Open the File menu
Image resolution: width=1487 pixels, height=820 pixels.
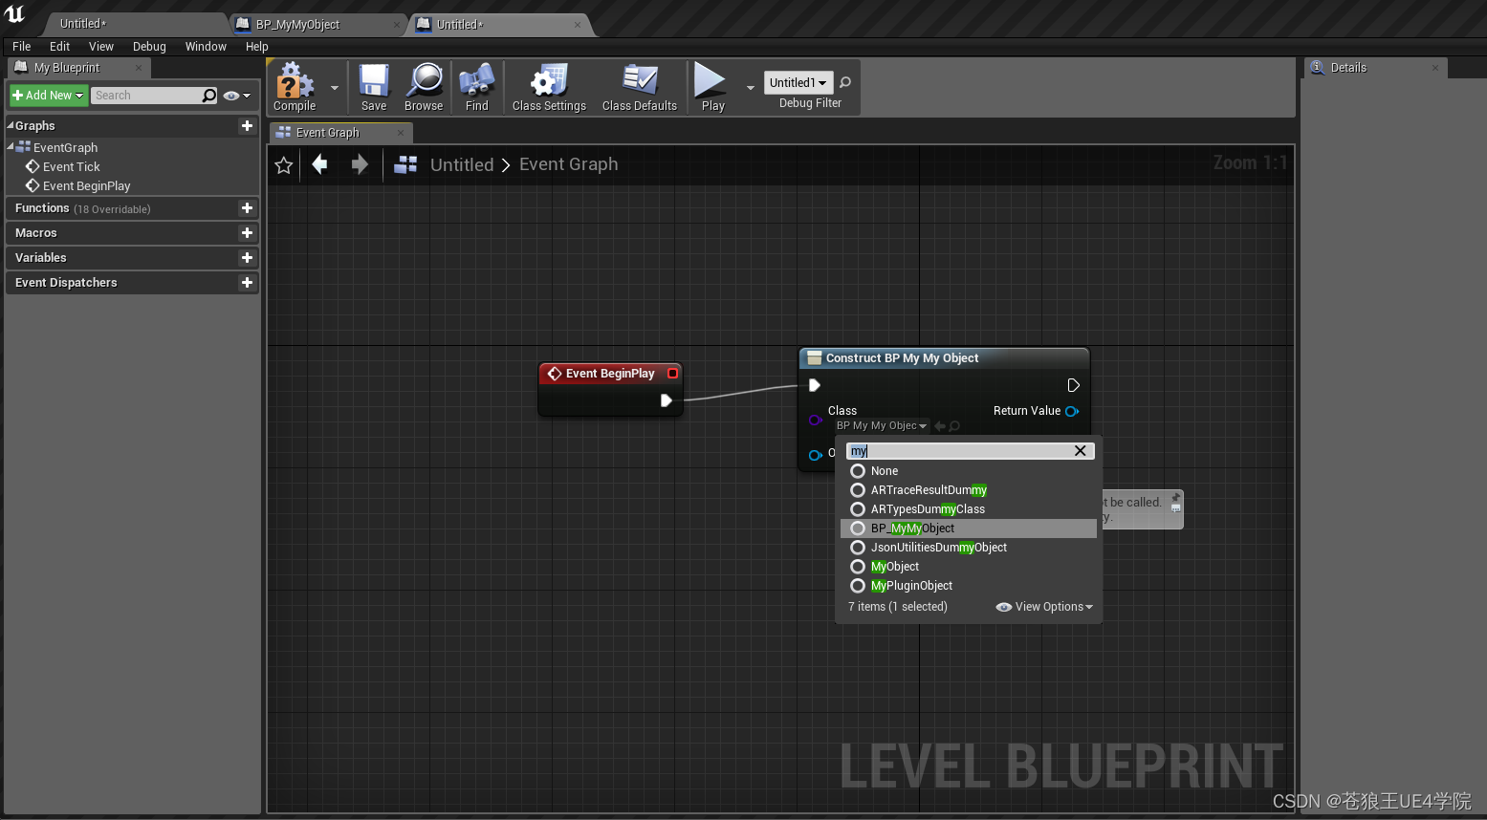point(22,46)
